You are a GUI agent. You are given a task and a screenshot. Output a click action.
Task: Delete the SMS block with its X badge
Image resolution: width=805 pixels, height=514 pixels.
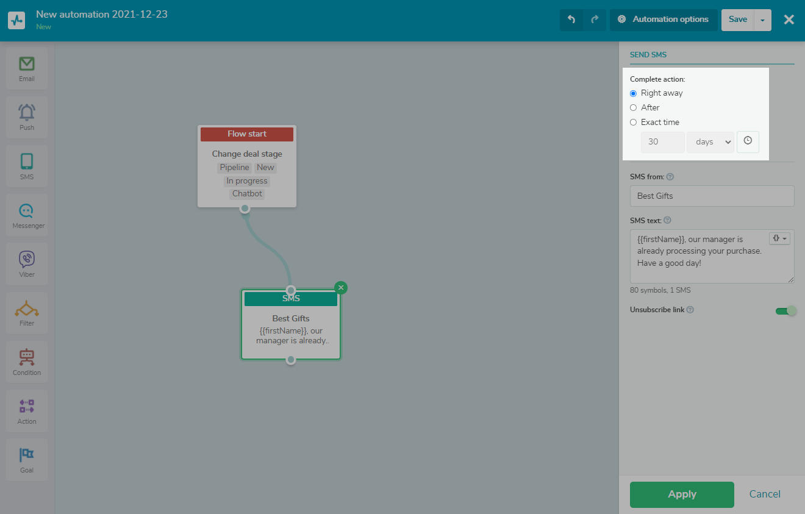pos(341,287)
